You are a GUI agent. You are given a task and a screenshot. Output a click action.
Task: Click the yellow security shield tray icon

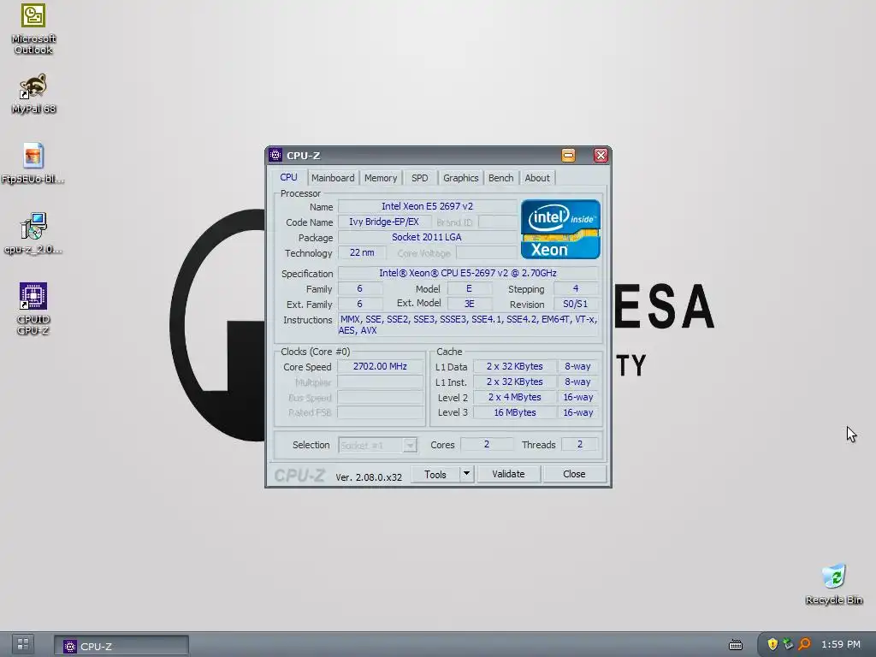772,644
